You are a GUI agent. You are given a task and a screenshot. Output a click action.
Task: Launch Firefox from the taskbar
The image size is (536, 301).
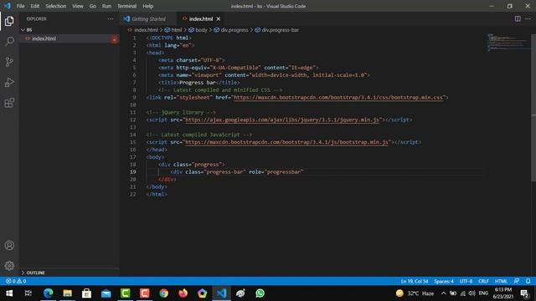[183, 293]
